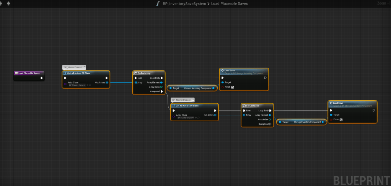
Task: Click the Array Element pin on the second ForEachLoop
Action: pyautogui.click(x=270, y=115)
